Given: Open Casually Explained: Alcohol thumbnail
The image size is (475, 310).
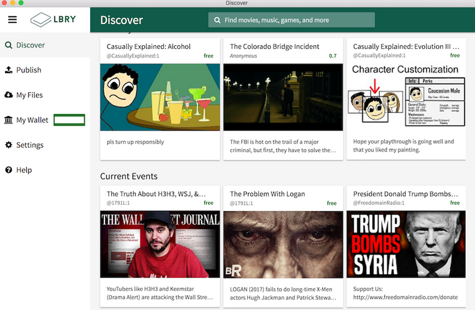Looking at the screenshot, I should (x=160, y=97).
